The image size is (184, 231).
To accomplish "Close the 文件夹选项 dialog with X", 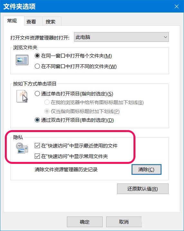I will [177, 6].
